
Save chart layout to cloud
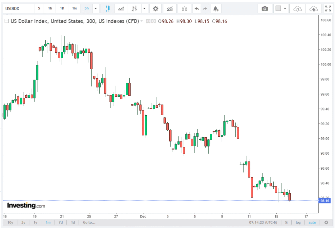tap(313, 9)
